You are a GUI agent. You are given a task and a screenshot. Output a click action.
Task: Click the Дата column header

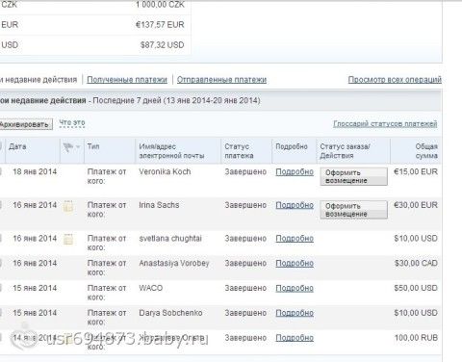pyautogui.click(x=17, y=146)
